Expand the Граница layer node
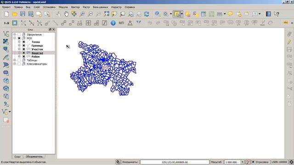This screenshot has width=294, height=165. 19,45
